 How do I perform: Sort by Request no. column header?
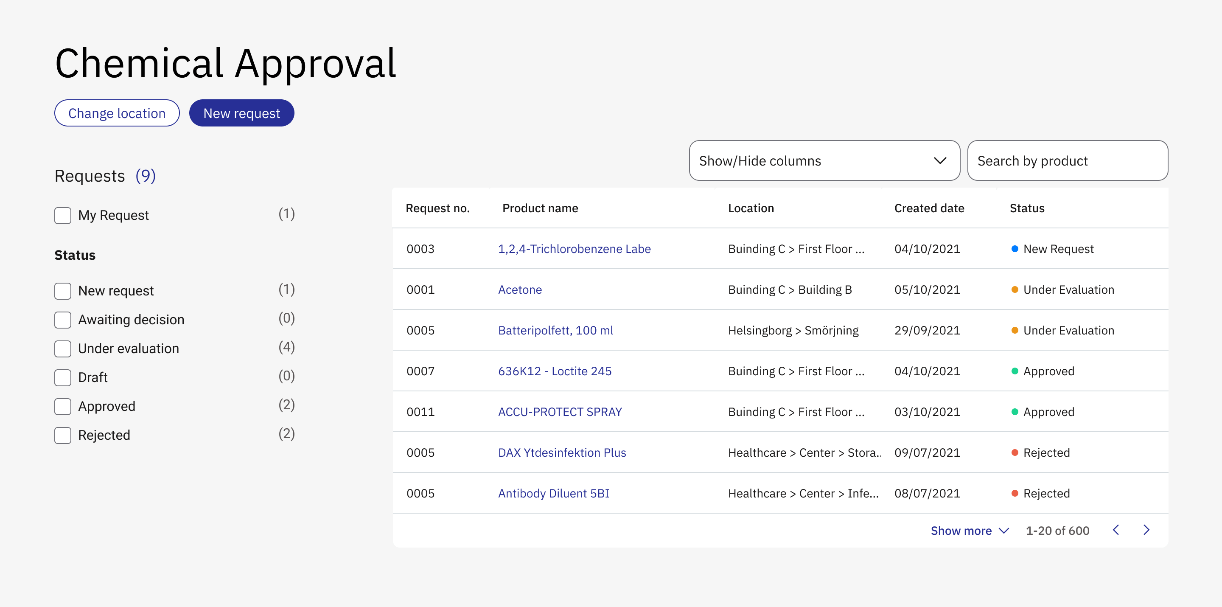point(437,208)
